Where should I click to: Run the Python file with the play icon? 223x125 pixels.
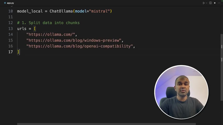204,3
